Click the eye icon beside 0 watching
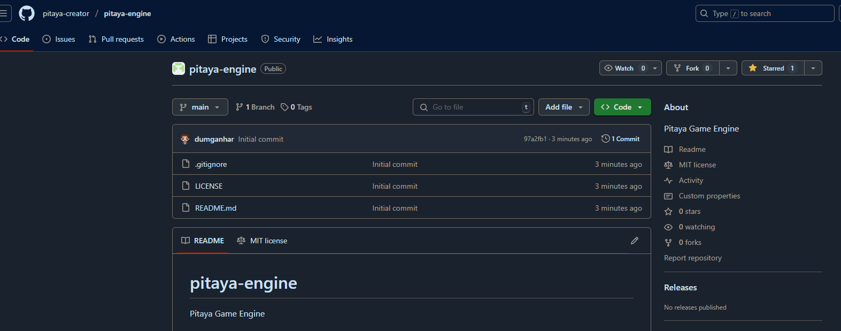This screenshot has width=841, height=331. (668, 227)
